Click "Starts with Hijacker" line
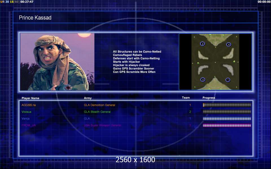Screen dimensions: 271x169 pyautogui.click(x=126, y=62)
